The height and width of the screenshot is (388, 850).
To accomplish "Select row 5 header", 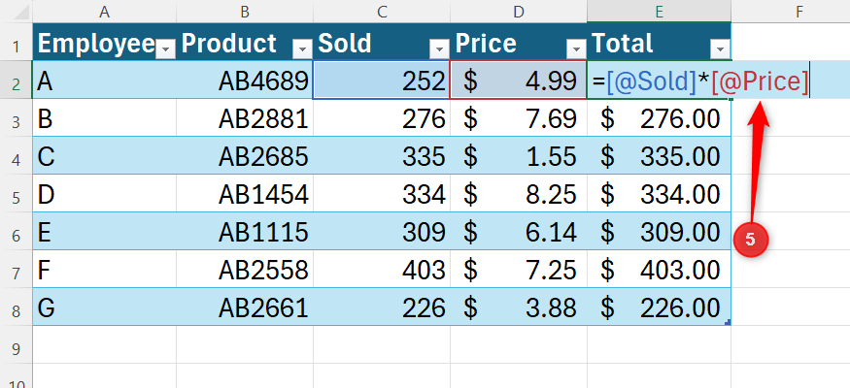I will [17, 193].
